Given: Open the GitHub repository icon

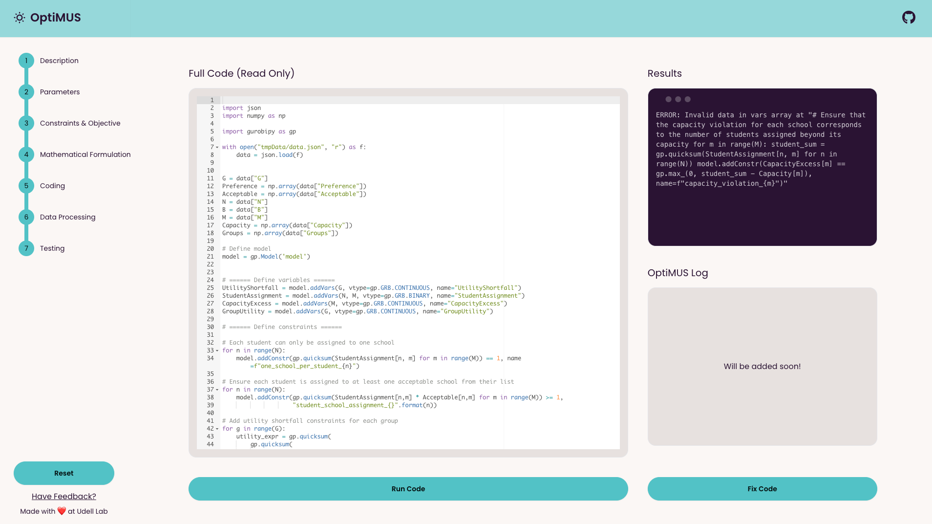Looking at the screenshot, I should point(909,18).
